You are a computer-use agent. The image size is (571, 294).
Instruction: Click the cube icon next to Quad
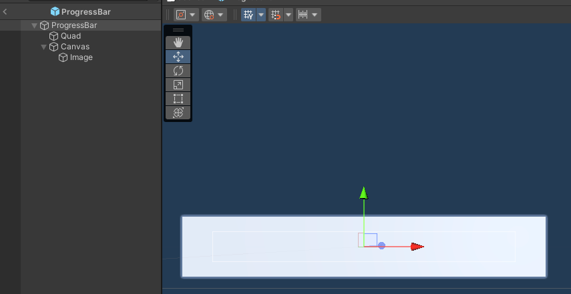tap(54, 36)
